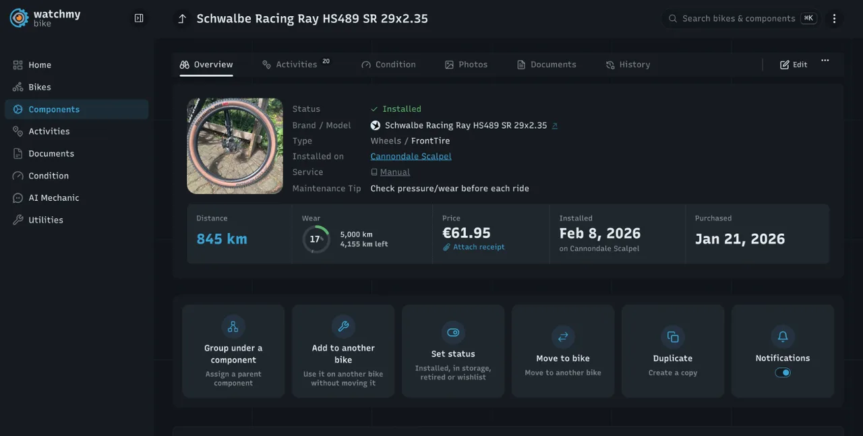Click the Notifications bell icon
The height and width of the screenshot is (436, 863).
coord(783,336)
